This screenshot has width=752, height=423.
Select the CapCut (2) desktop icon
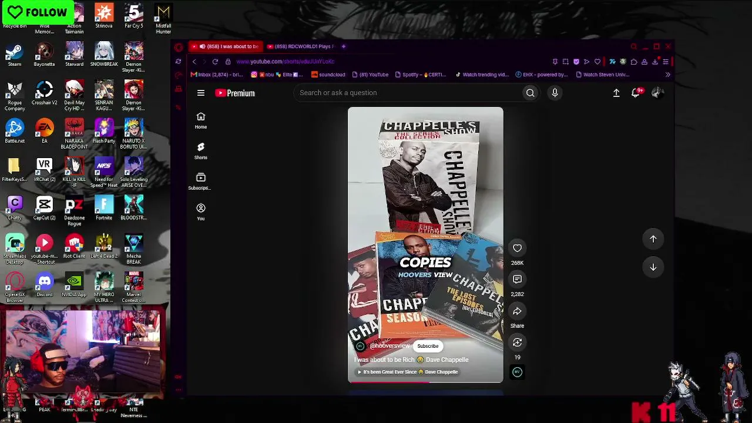[x=45, y=209]
